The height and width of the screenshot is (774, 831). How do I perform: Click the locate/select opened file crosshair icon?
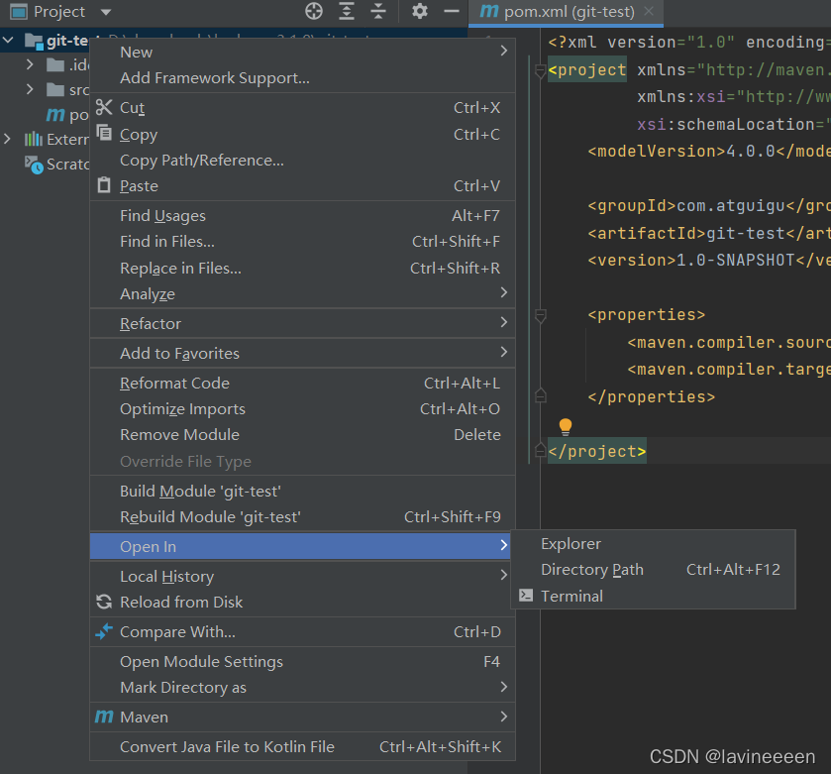(314, 11)
